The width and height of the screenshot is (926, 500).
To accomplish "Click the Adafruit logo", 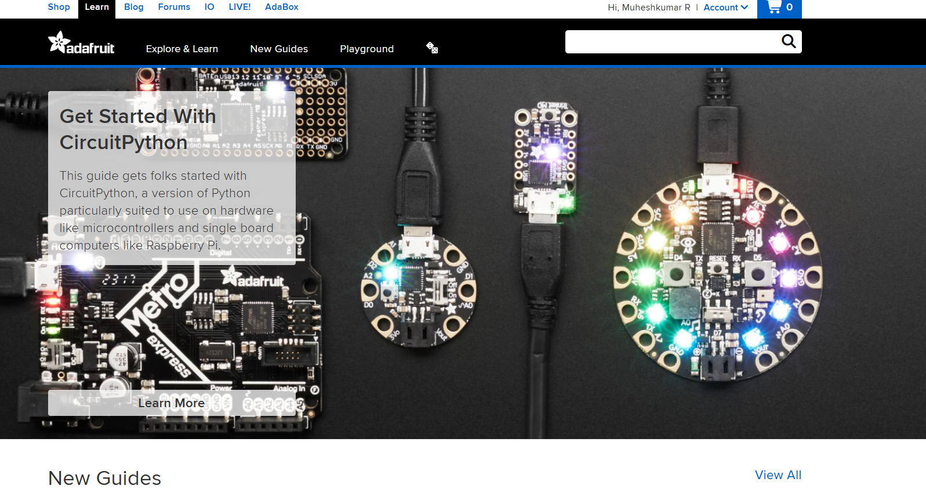I will coord(81,43).
